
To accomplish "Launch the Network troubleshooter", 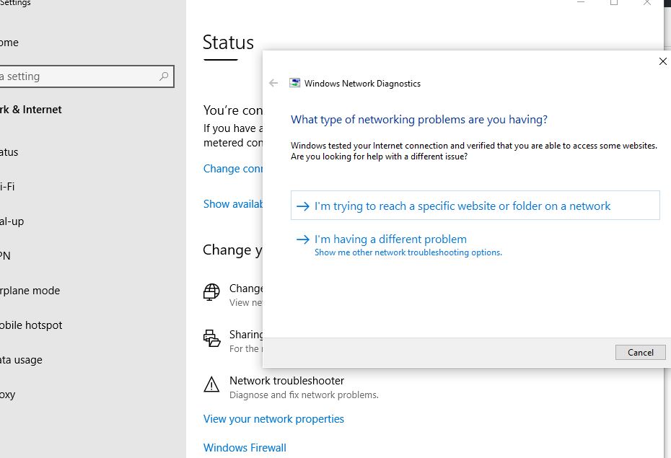I will pos(286,381).
